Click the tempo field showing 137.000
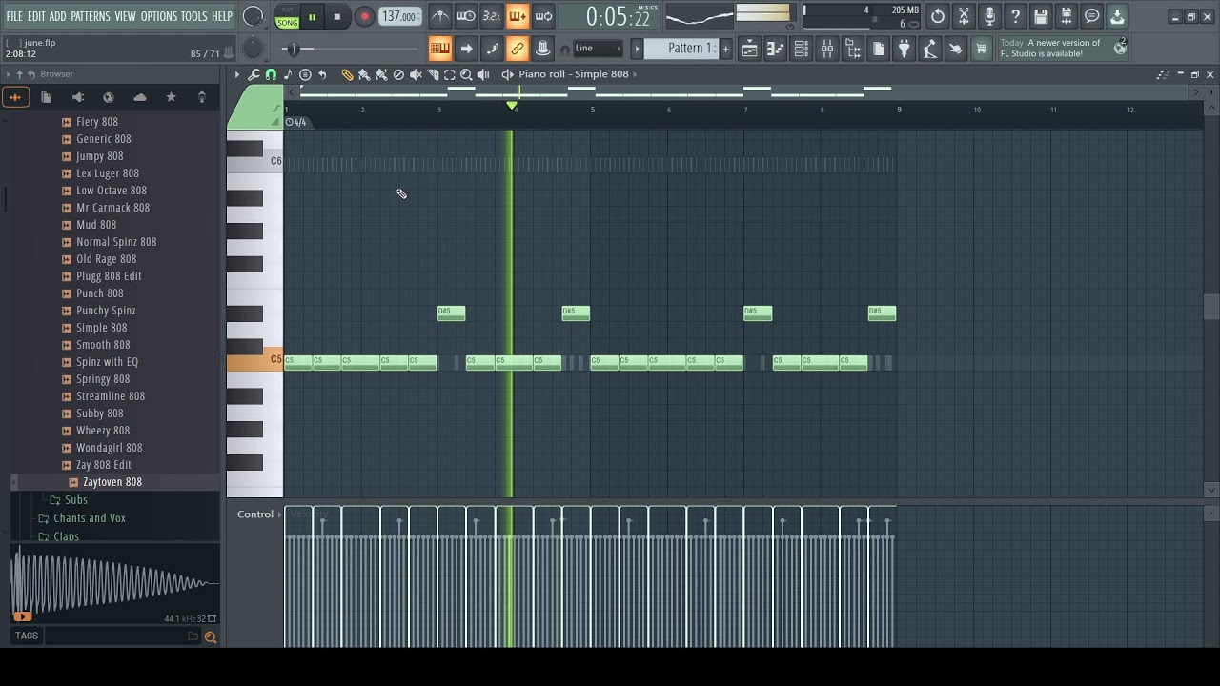This screenshot has height=686, width=1220. 400,16
